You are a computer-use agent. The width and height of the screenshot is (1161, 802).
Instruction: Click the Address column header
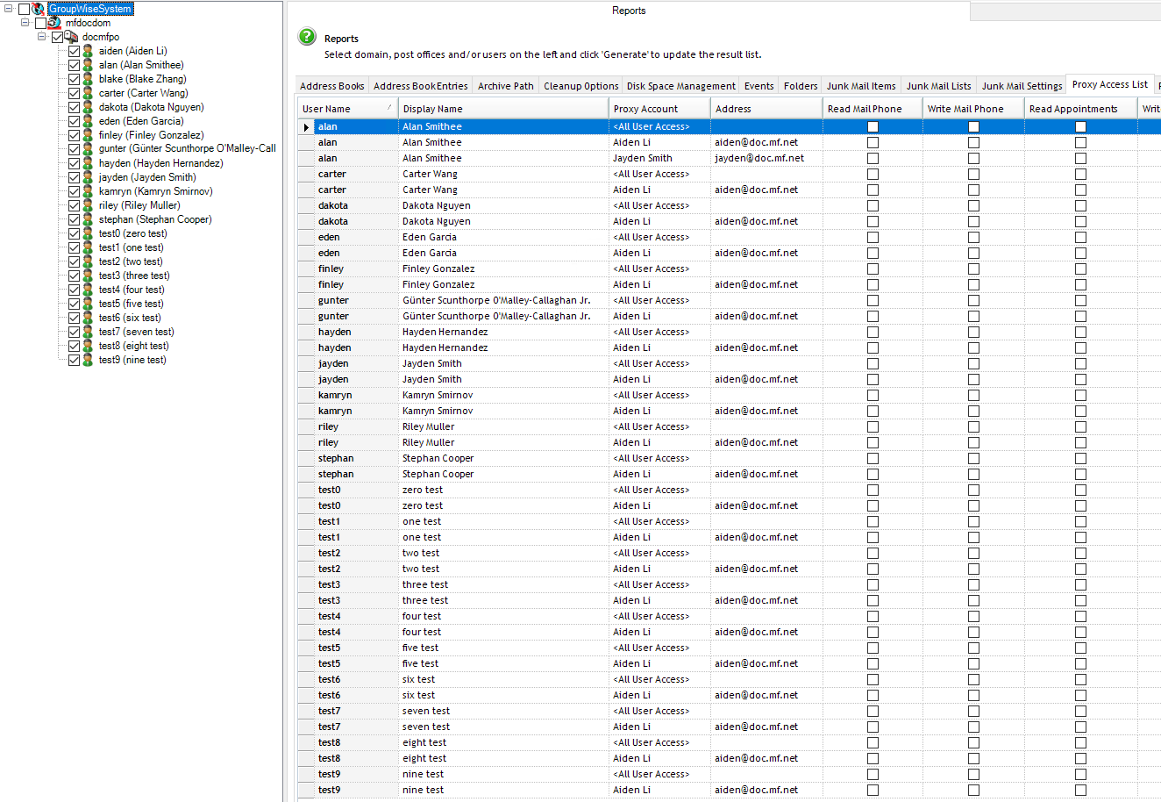[x=766, y=109]
